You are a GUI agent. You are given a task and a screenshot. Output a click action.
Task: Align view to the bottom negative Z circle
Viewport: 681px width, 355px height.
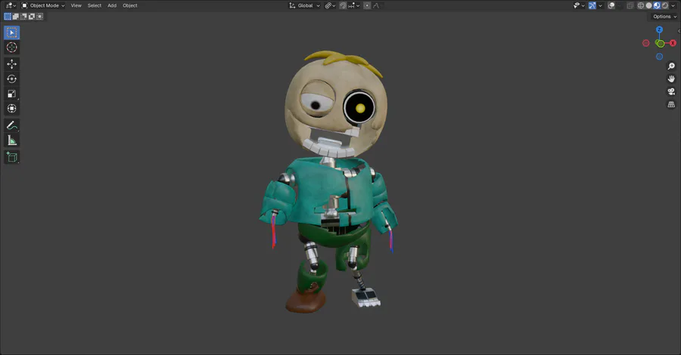pyautogui.click(x=659, y=57)
